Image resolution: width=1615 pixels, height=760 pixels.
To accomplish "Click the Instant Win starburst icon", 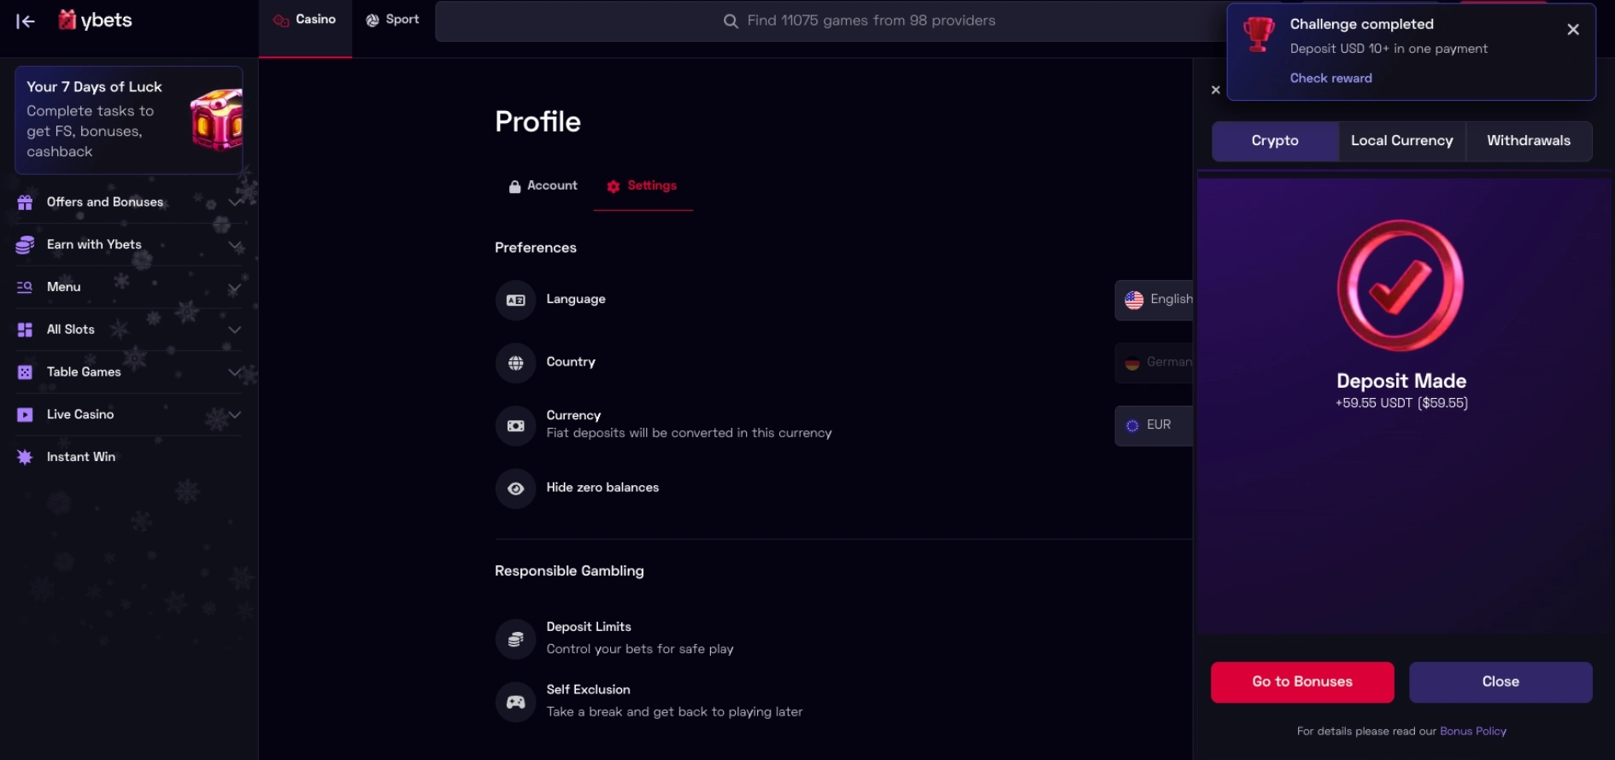I will click(23, 457).
